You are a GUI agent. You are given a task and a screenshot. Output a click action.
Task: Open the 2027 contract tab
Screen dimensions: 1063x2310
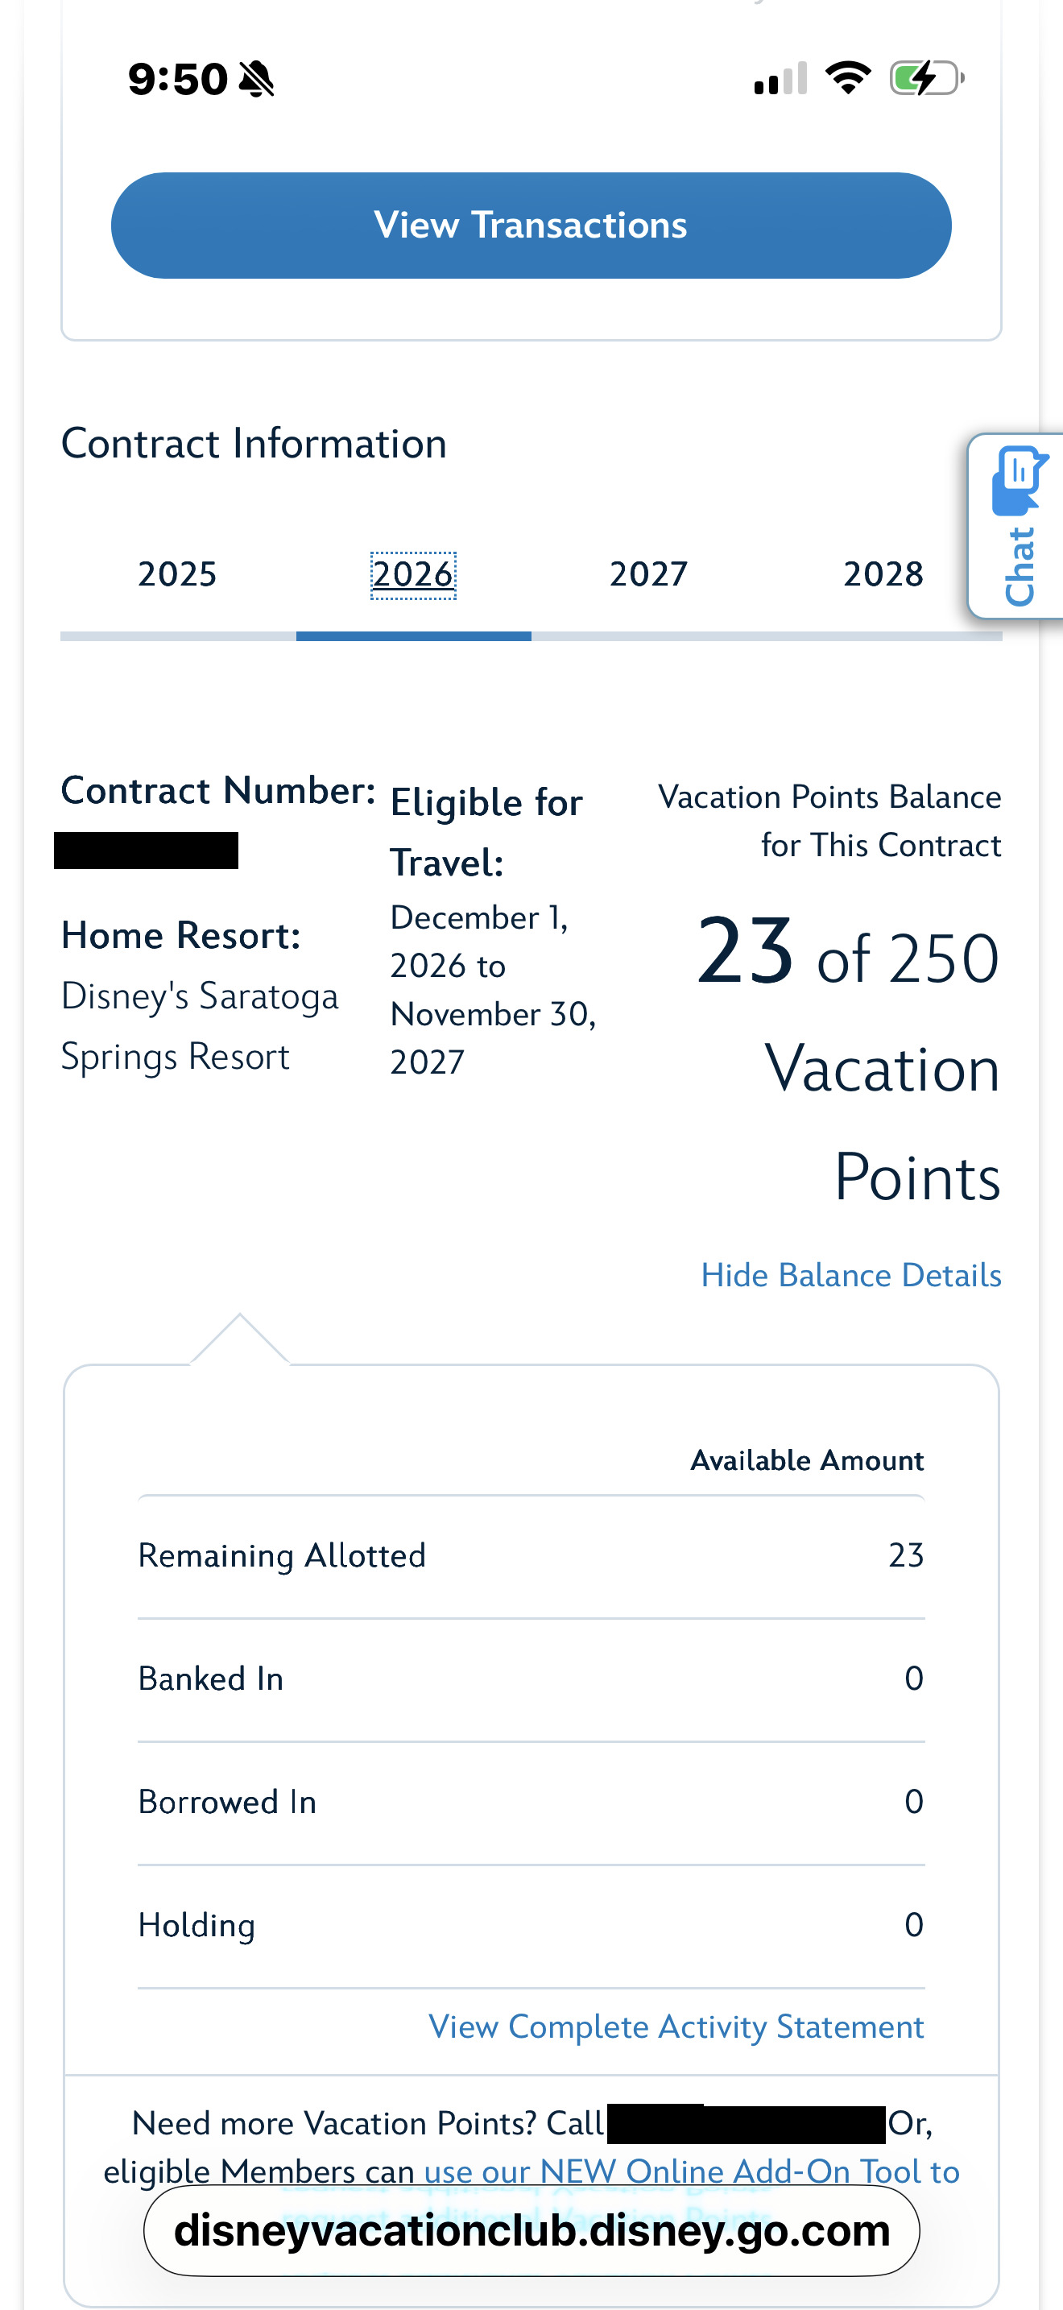pyautogui.click(x=648, y=575)
